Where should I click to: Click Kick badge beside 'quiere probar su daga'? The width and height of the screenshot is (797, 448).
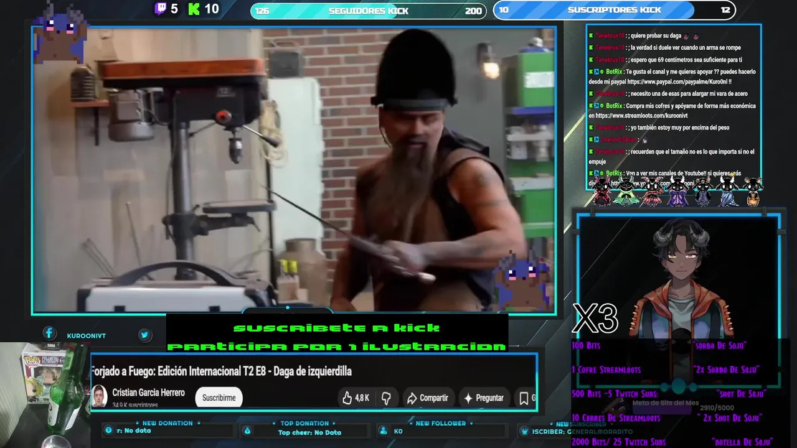coord(591,36)
